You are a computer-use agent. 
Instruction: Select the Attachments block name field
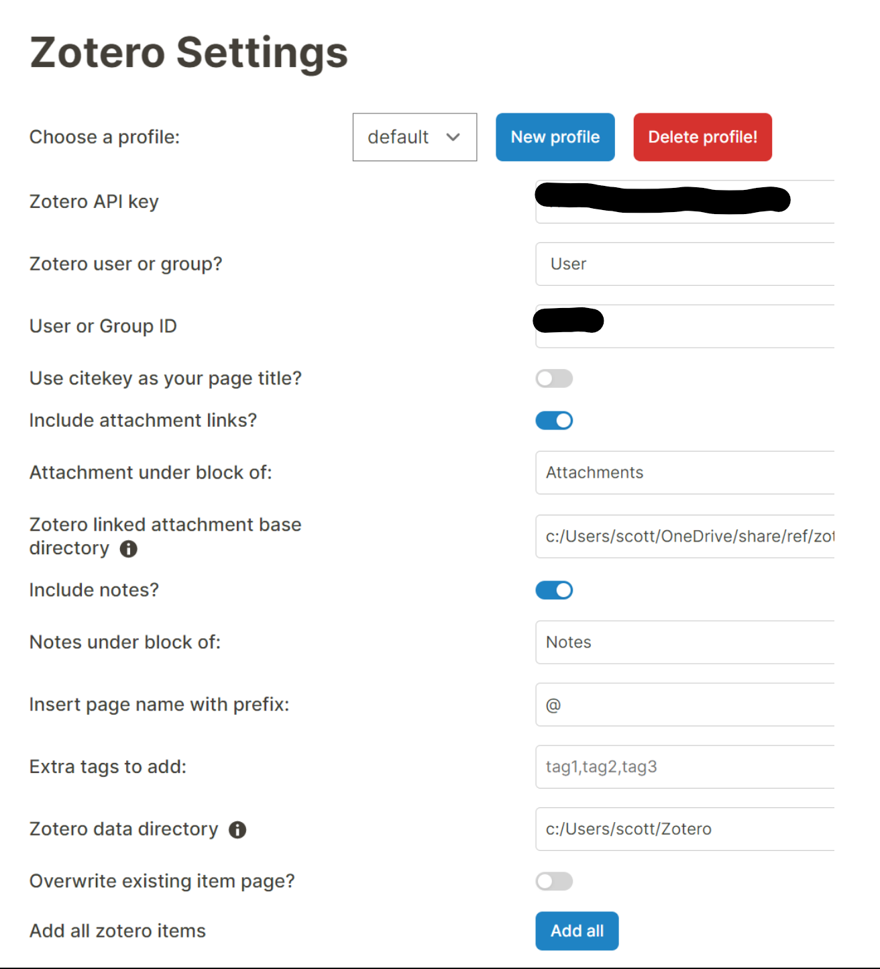(x=684, y=472)
